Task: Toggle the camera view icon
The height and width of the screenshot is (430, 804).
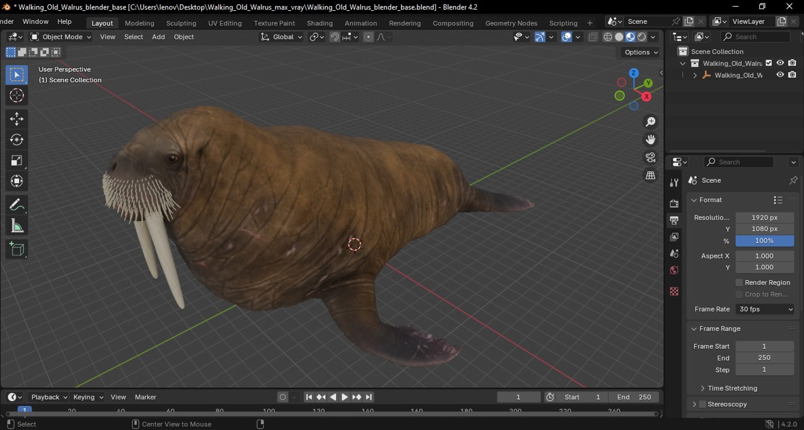Action: pos(650,158)
